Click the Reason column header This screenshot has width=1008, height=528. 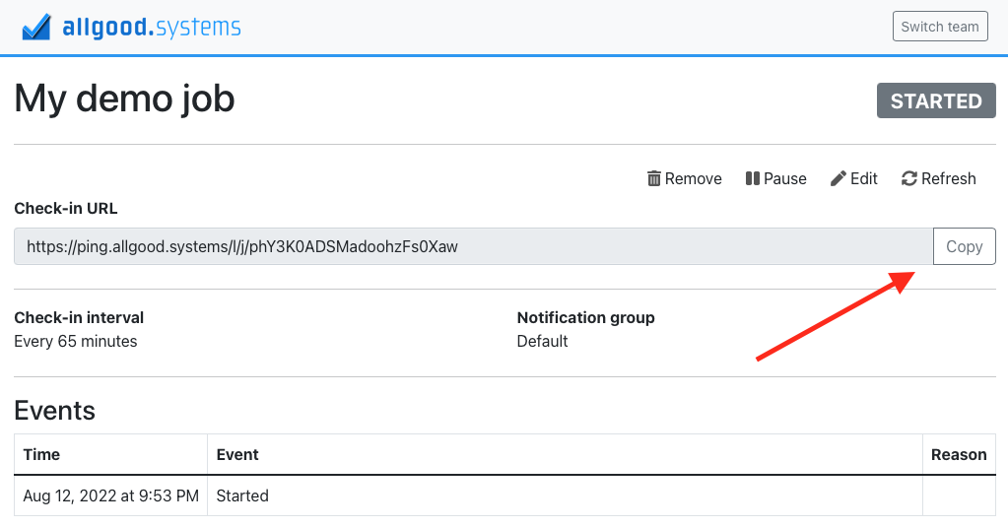click(x=958, y=454)
